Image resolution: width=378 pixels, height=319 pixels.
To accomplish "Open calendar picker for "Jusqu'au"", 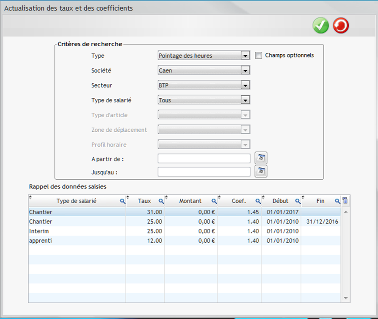I will [261, 171].
